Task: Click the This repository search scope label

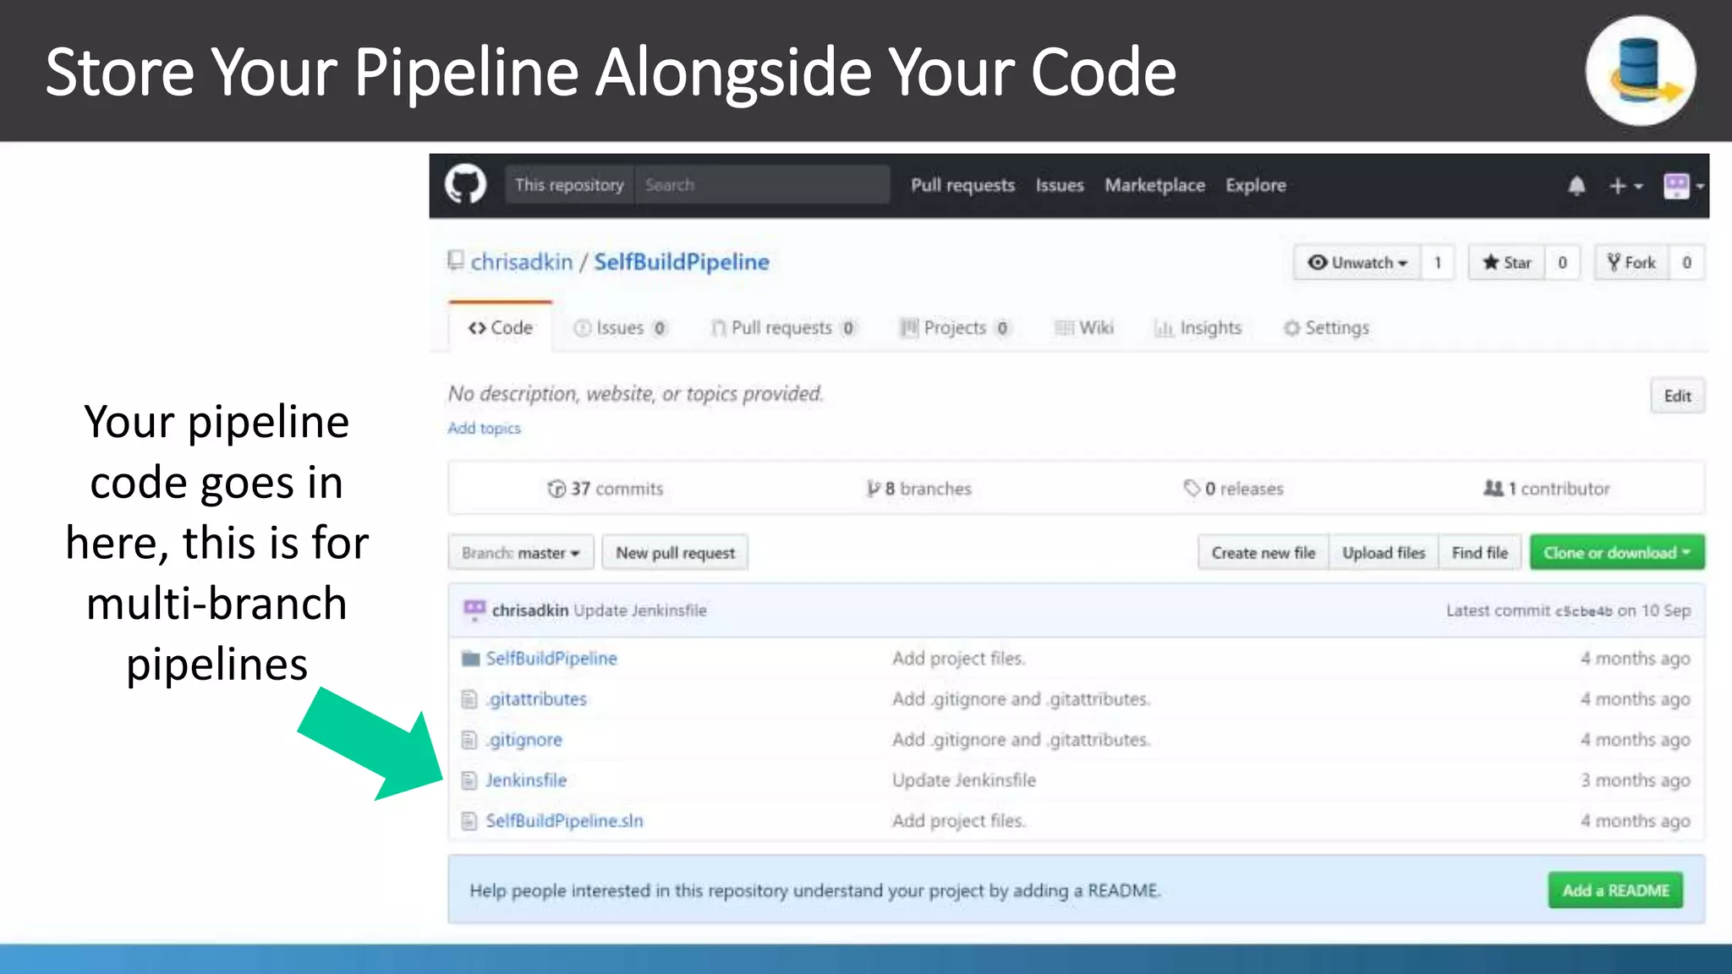Action: (x=569, y=185)
